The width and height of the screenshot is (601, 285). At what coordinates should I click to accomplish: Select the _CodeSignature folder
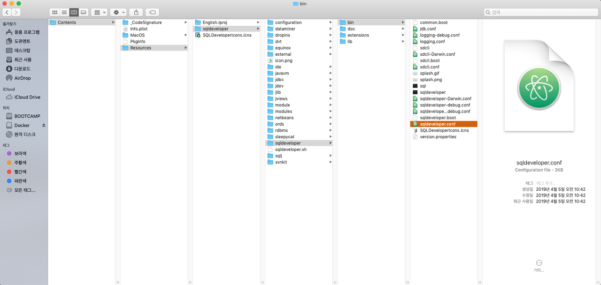pyautogui.click(x=154, y=22)
